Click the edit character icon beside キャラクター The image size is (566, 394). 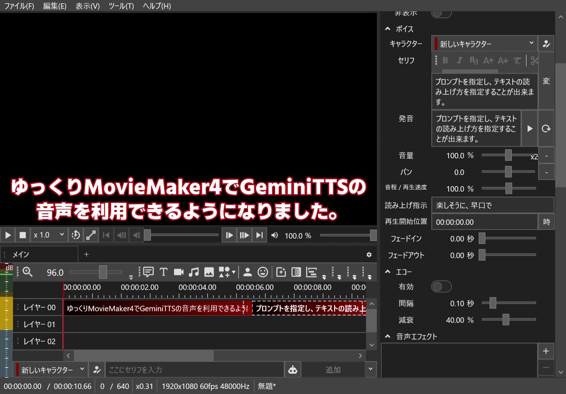[546, 44]
